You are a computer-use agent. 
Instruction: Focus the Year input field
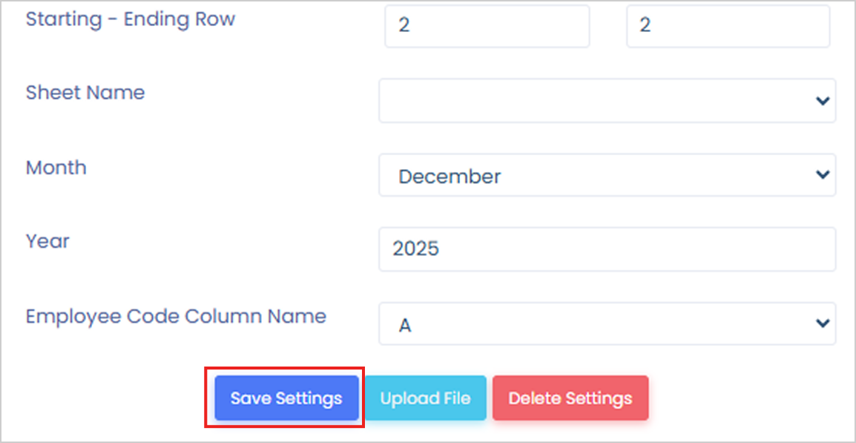point(607,249)
